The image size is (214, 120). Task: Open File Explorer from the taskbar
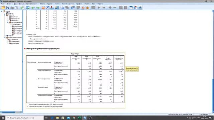point(58,118)
